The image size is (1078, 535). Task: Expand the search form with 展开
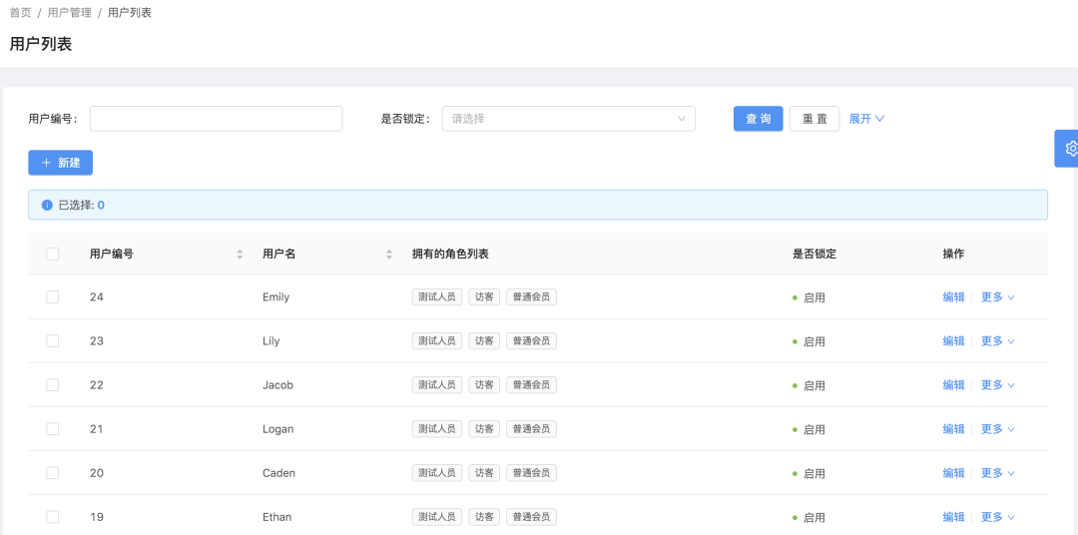[x=866, y=118]
